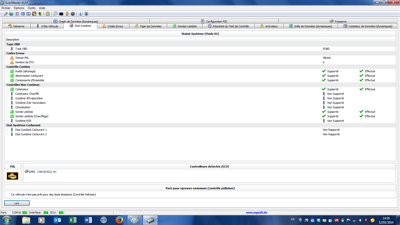Click the magnifier search toolbar icon
This screenshot has width=400, height=225.
(55, 14)
